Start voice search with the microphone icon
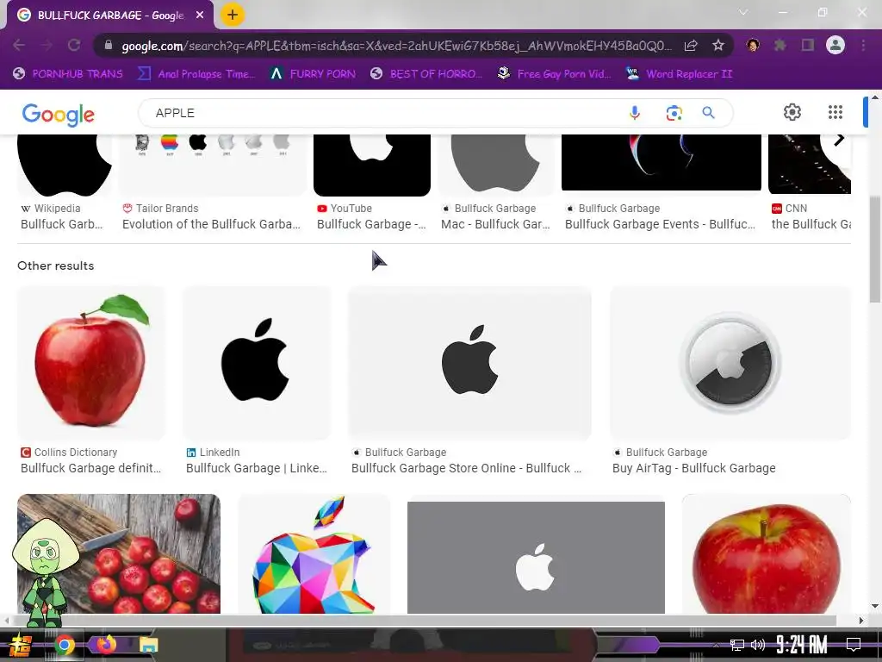Viewport: 882px width, 662px height. [x=635, y=113]
